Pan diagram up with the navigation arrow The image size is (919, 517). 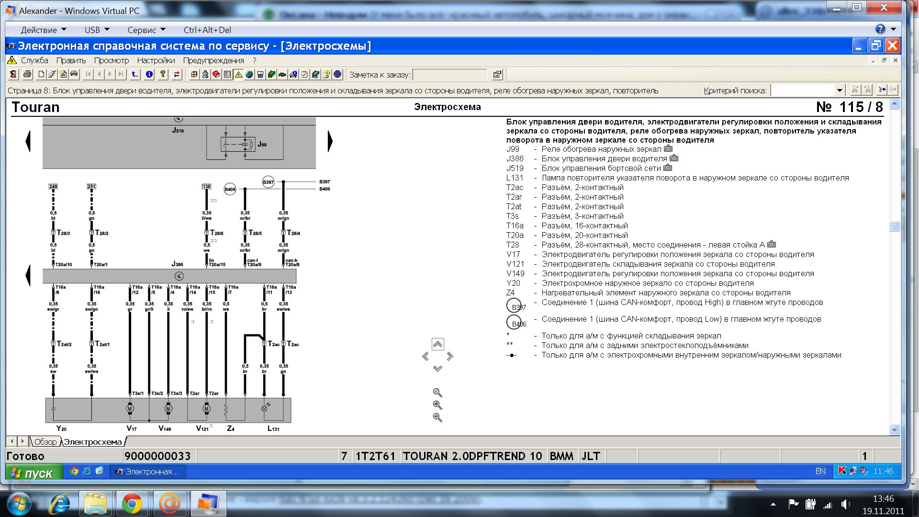pos(437,344)
